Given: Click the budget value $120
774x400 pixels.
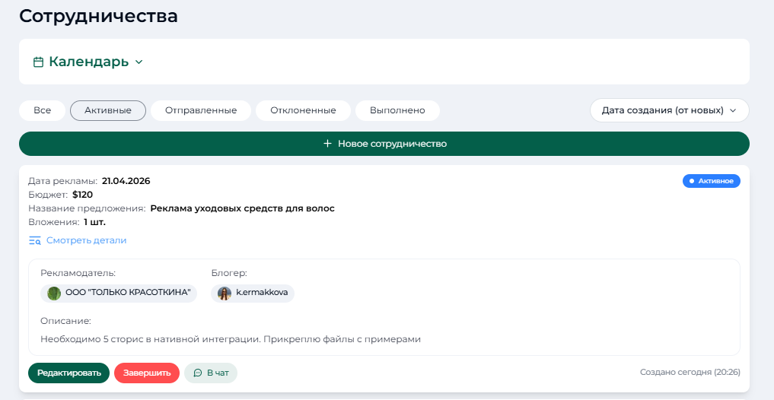Looking at the screenshot, I should (x=82, y=195).
